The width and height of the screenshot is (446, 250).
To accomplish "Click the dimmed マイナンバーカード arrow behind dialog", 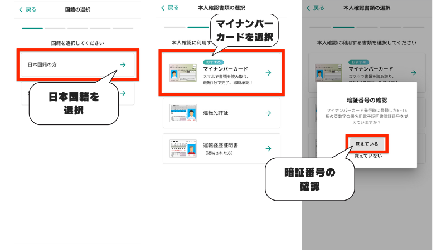I will (413, 73).
